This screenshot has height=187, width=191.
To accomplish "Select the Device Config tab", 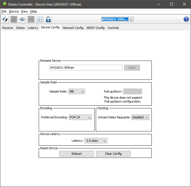I will point(50,27).
